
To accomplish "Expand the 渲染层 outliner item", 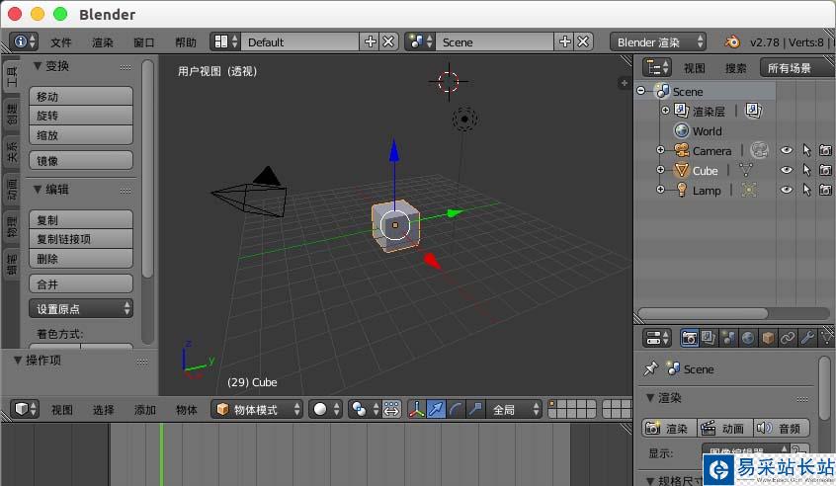I will click(665, 111).
